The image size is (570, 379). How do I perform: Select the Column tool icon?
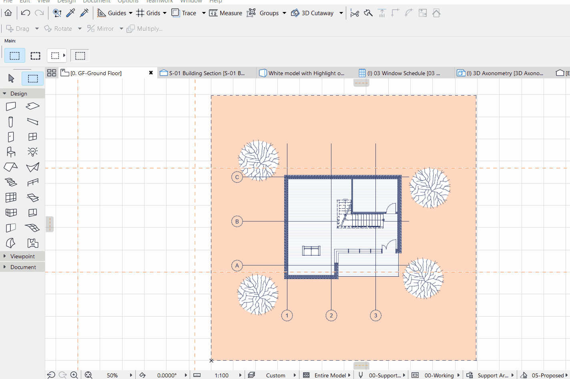(x=11, y=122)
